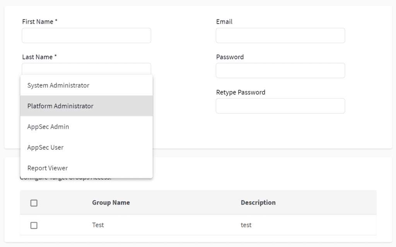Click the Last Name label

pyautogui.click(x=39, y=57)
